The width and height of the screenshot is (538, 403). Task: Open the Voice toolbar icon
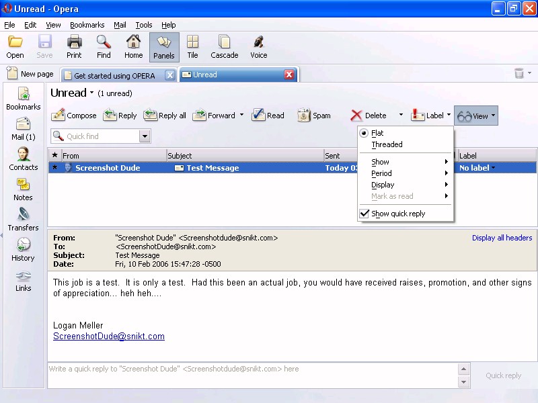258,43
